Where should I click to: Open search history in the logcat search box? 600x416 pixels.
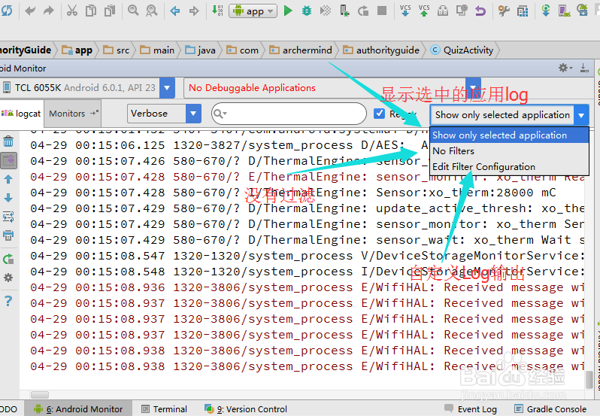coord(220,114)
